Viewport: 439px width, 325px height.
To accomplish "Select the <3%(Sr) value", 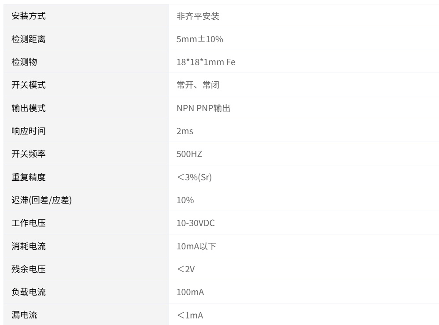I will coord(194,177).
